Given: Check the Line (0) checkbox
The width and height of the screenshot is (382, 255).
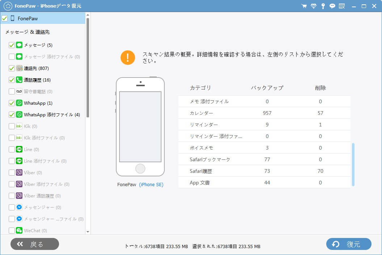Looking at the screenshot, I should click(12, 149).
